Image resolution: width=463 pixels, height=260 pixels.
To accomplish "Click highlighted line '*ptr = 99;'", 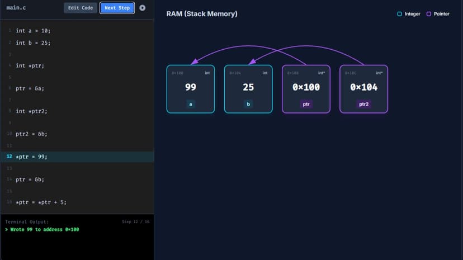I will [x=77, y=157].
